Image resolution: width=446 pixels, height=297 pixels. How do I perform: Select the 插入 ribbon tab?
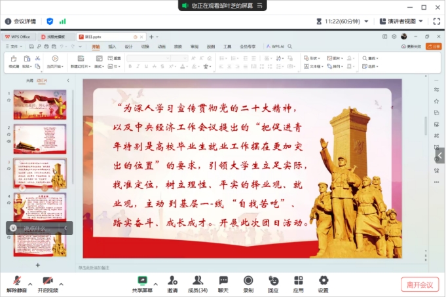112,47
